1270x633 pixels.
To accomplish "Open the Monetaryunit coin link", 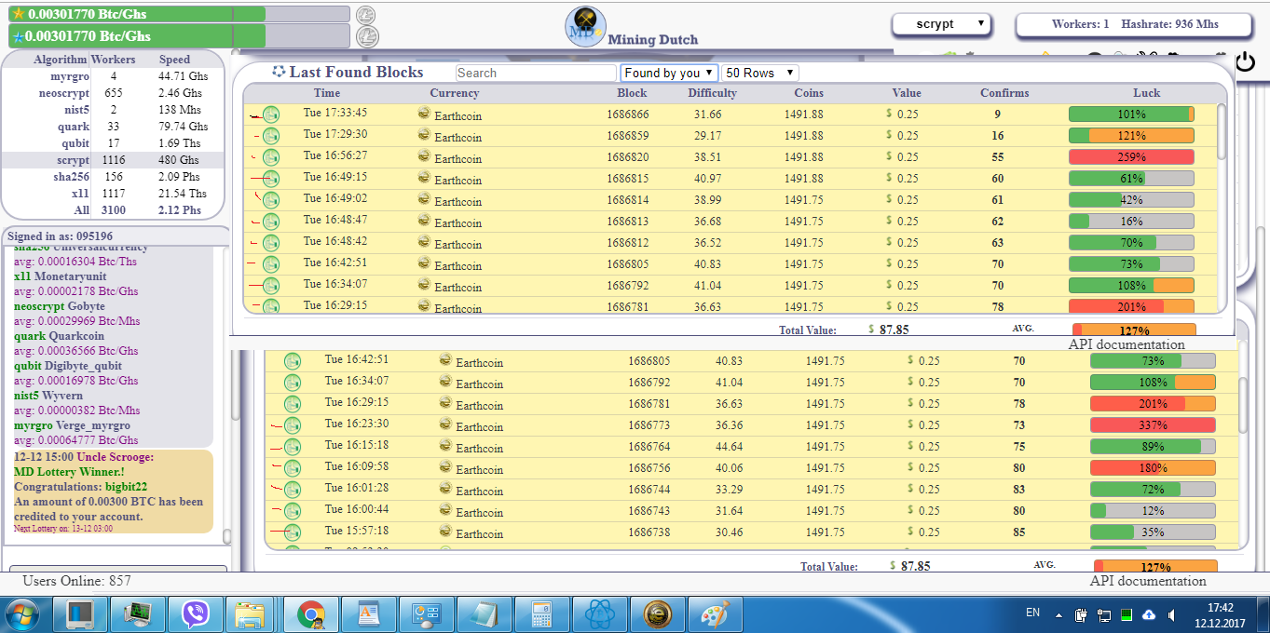I will pyautogui.click(x=69, y=276).
